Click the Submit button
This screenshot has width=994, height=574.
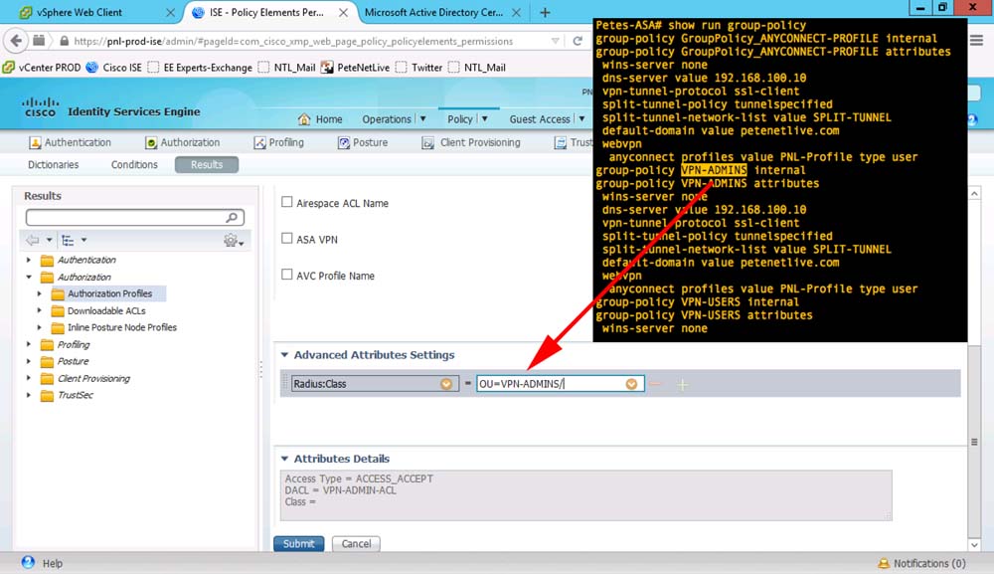298,543
